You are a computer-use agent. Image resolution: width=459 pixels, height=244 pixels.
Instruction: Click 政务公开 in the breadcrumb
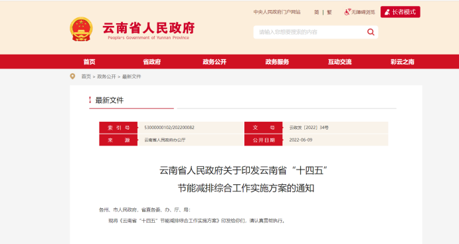[x=106, y=76]
